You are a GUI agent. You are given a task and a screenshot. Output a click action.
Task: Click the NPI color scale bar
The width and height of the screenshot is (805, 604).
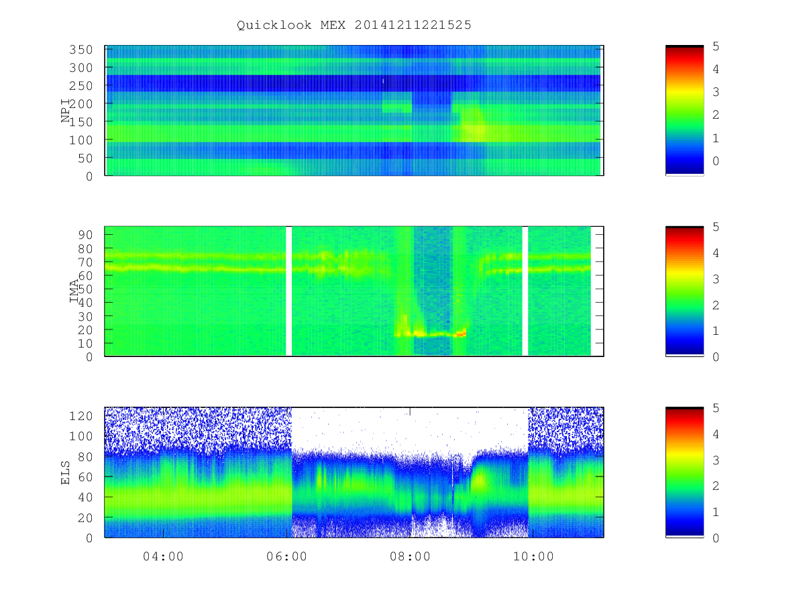coord(684,111)
